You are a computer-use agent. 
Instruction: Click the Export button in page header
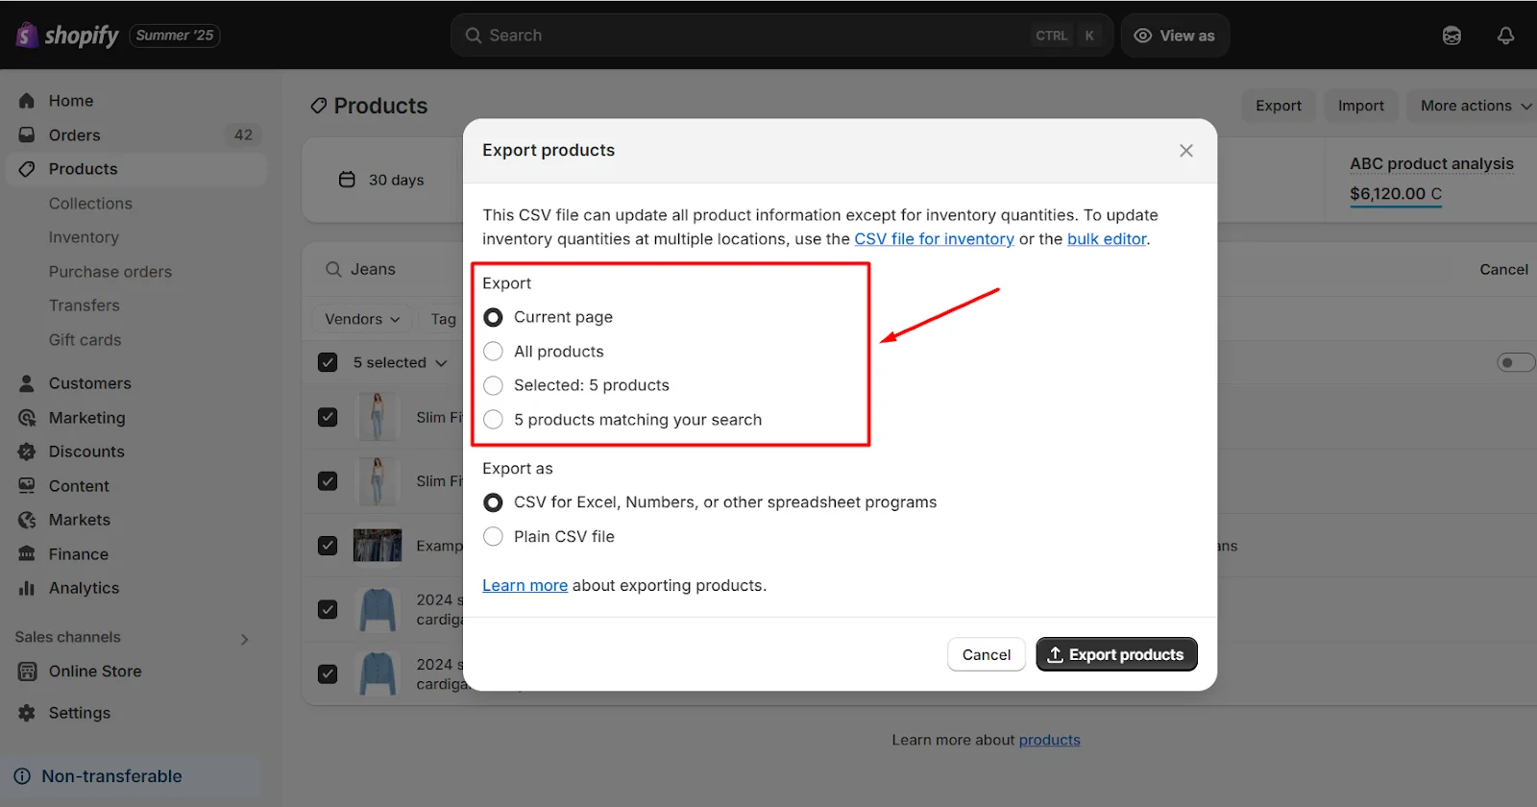point(1279,106)
